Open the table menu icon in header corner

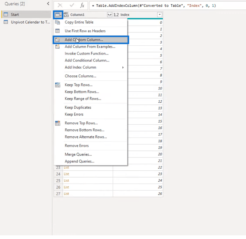[58, 15]
